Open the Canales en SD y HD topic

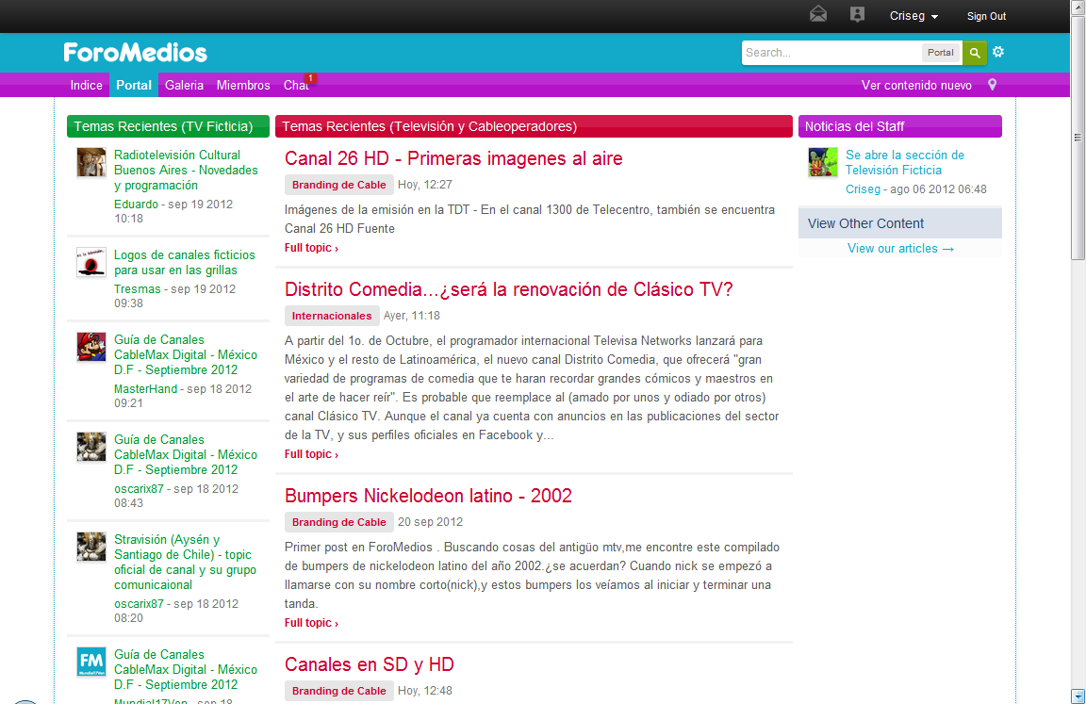370,664
